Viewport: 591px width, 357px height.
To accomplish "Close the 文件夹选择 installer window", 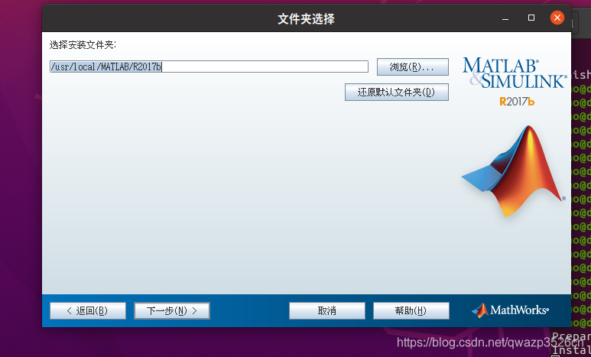I will [557, 18].
